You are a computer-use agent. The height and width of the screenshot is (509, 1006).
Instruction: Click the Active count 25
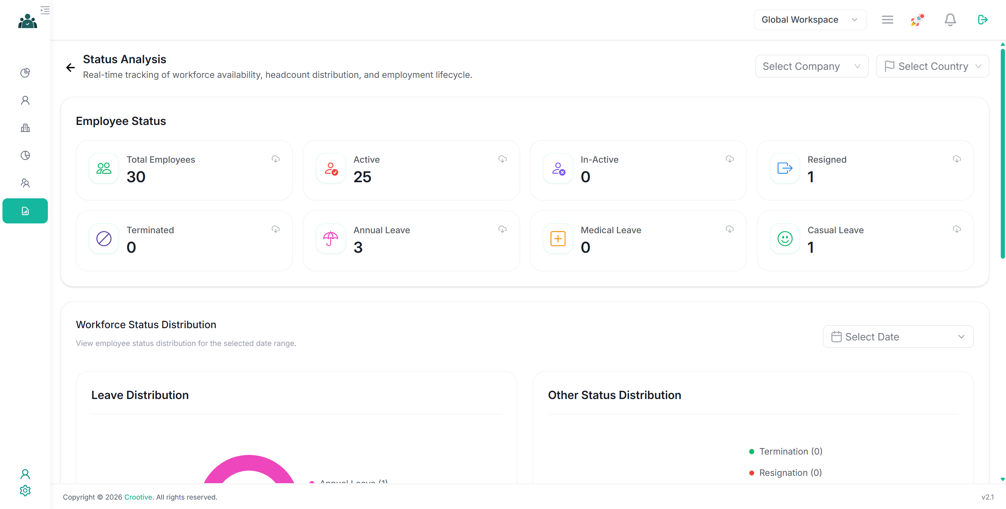point(363,177)
